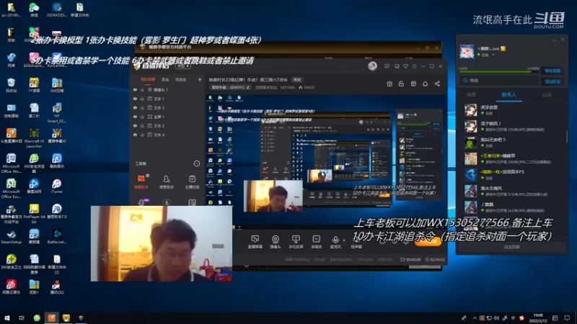Viewport: 577px width, 324px height.
Task: Open the green 360 browser taskbar icon
Action: pyautogui.click(x=37, y=318)
